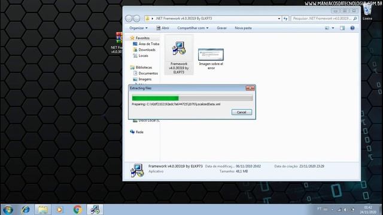
Task: Open Windows Explorer taskbar icon
Action: tap(42, 210)
